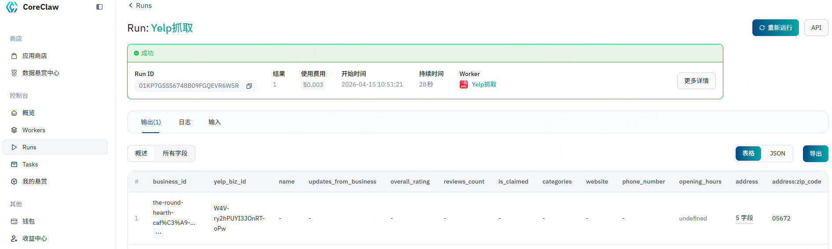Switch to the 日志 logs tab
This screenshot has width=832, height=249.
[185, 122]
